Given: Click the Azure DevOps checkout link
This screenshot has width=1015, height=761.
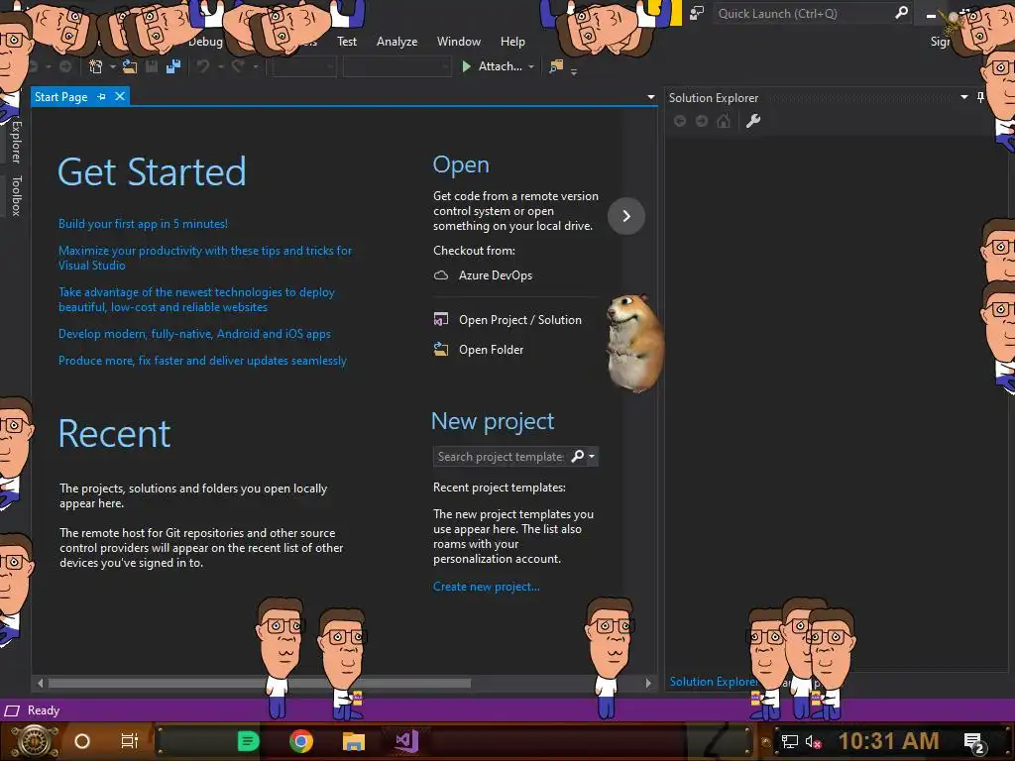Looking at the screenshot, I should click(496, 275).
